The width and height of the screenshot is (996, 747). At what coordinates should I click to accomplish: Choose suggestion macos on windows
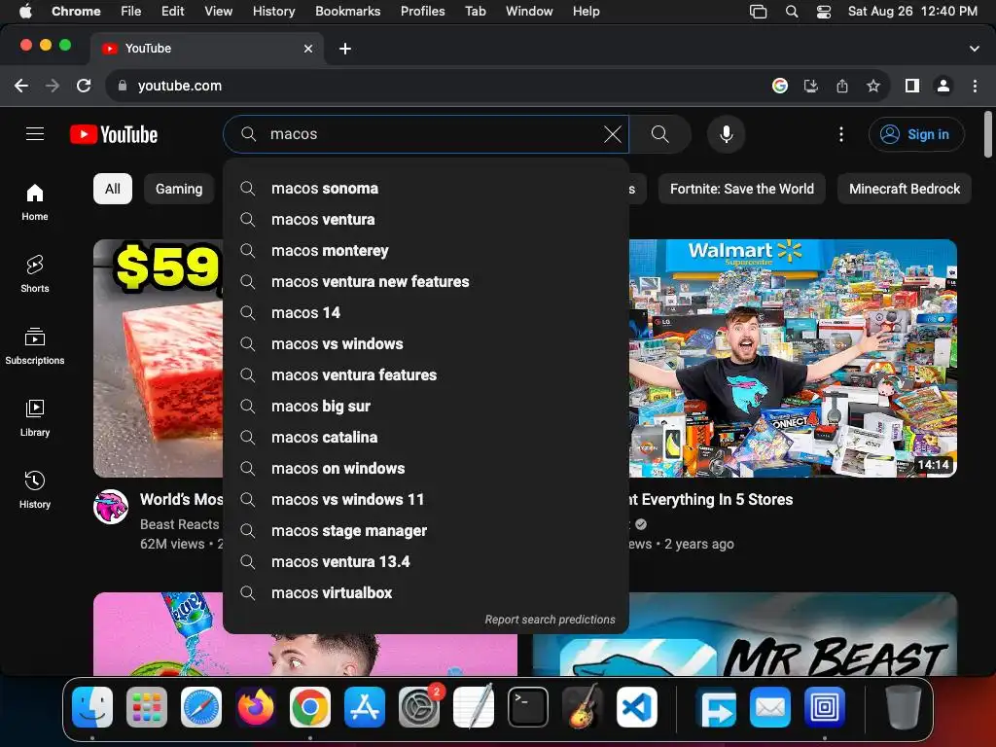[x=426, y=468]
